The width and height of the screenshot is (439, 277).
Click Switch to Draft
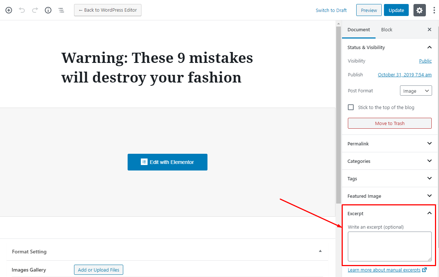pyautogui.click(x=331, y=10)
